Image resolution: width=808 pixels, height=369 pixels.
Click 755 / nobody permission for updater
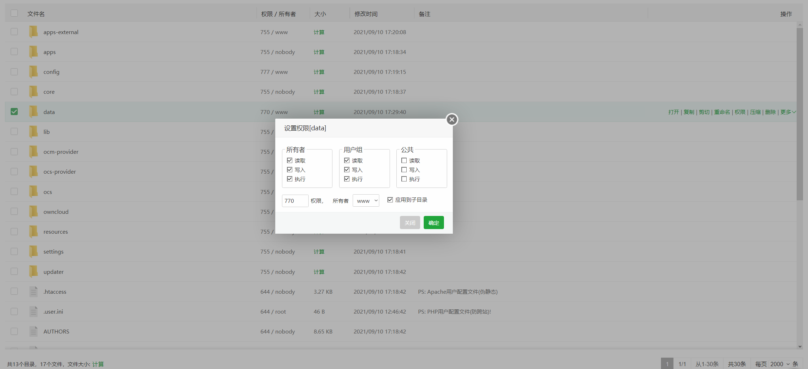(x=277, y=272)
